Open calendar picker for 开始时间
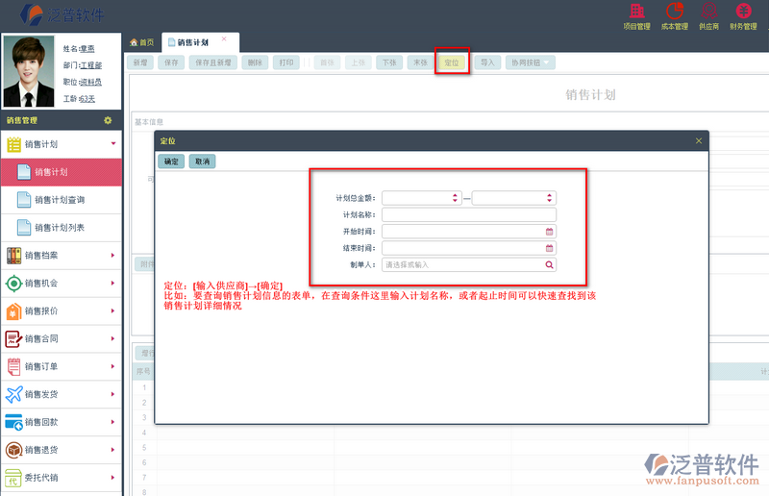769x496 pixels. point(550,232)
